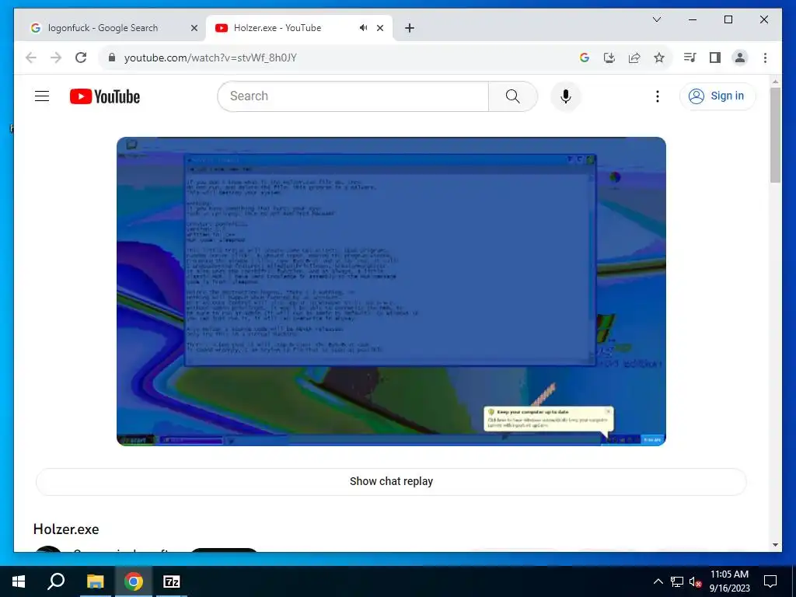The image size is (796, 597).
Task: Click the install app icon in address bar
Action: [609, 58]
